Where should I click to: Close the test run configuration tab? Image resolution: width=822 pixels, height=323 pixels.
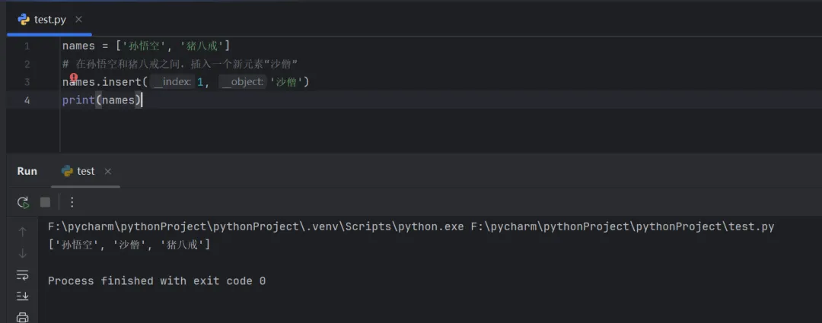pos(108,171)
